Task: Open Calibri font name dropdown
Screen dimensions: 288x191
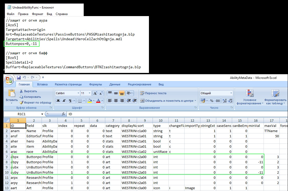Action: coord(78,93)
